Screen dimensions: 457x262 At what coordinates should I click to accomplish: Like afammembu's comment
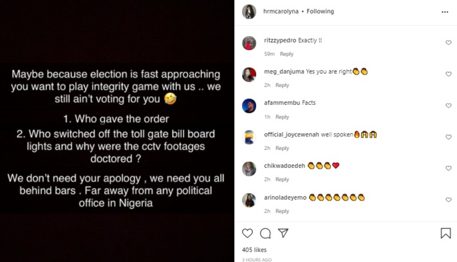point(449,106)
